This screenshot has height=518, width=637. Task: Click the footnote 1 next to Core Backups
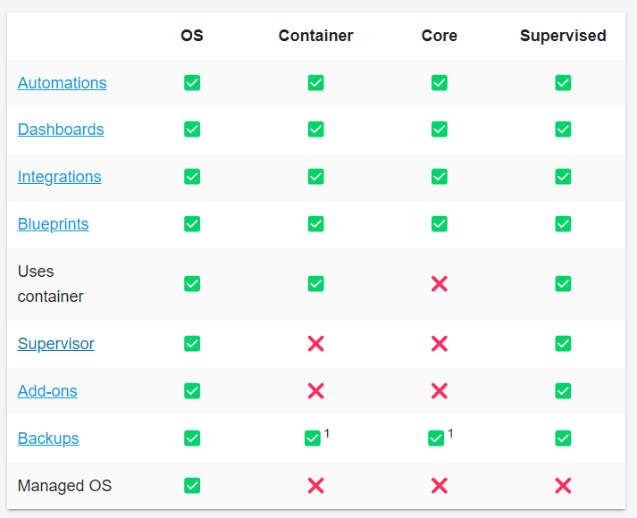[x=450, y=433]
